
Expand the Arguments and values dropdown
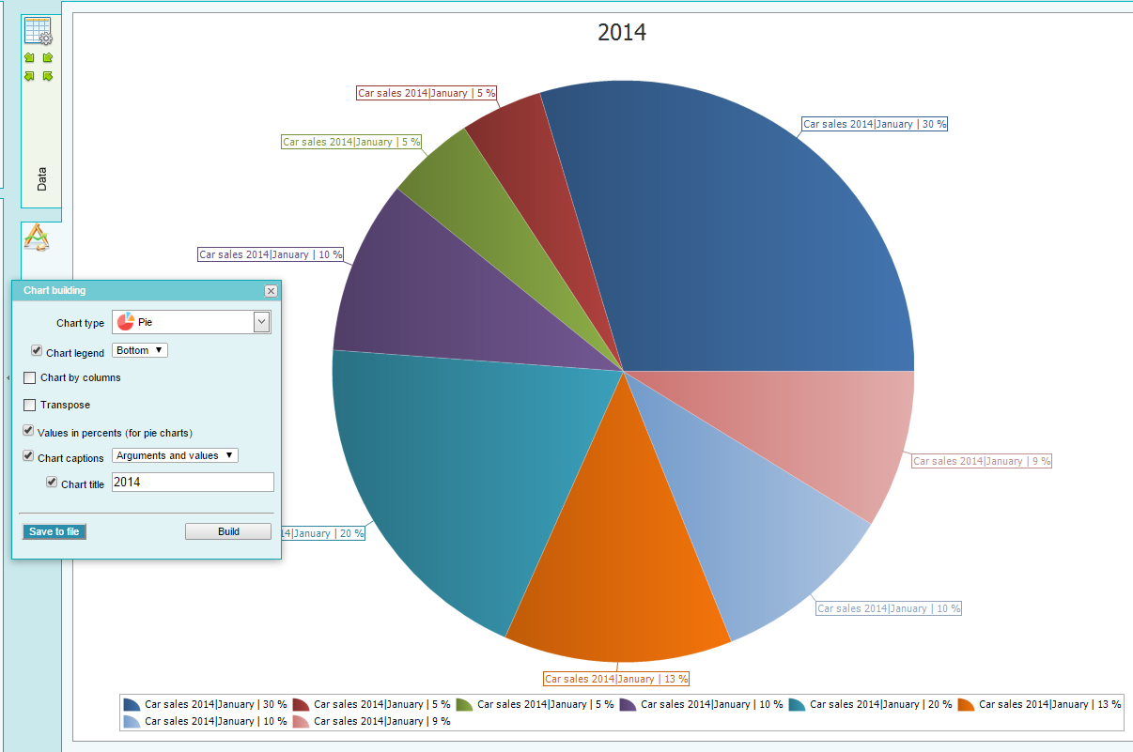coord(175,455)
